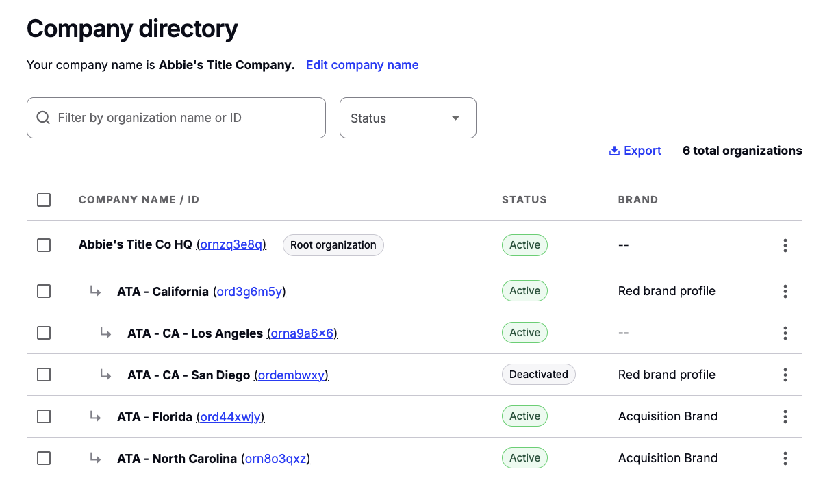Click Red brand profile in San Diego row

click(x=667, y=375)
